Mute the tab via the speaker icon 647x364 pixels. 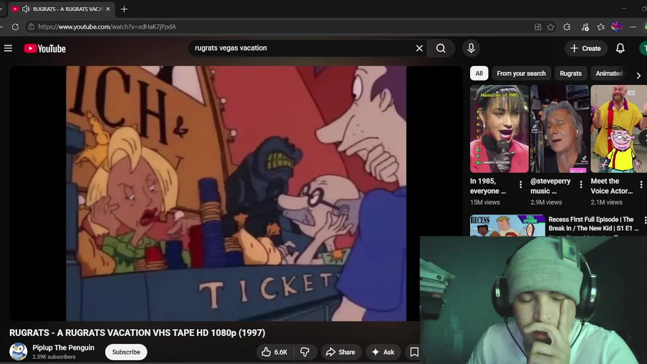tap(26, 9)
